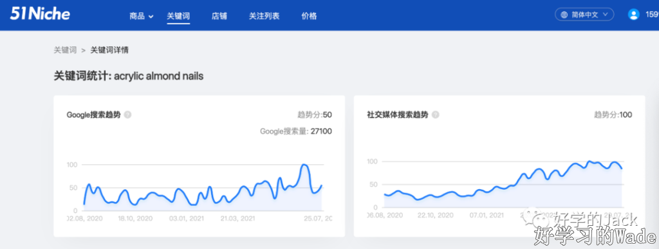Go back via 关键词 breadcrumb
Viewport: 659px width, 249px height.
pyautogui.click(x=65, y=50)
